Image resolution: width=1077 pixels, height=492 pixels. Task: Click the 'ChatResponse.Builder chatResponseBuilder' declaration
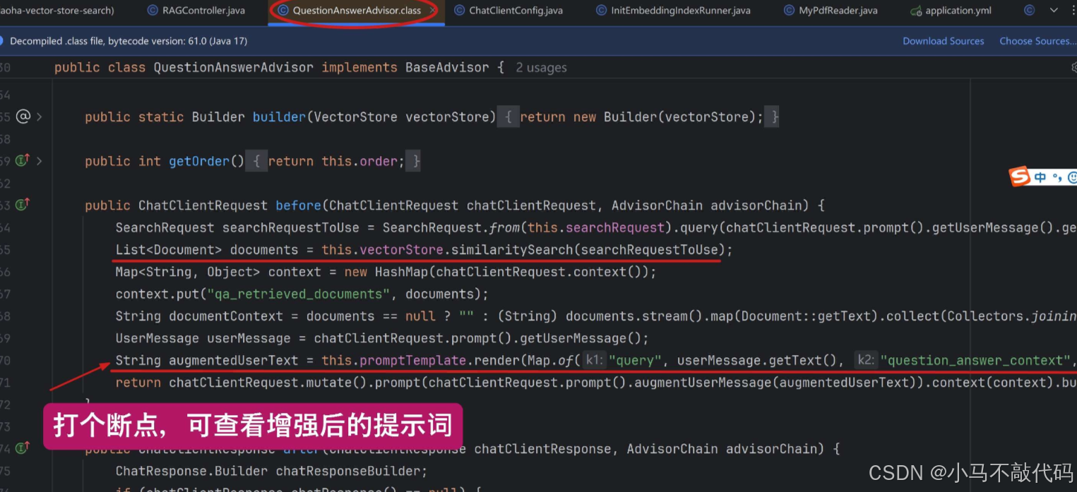coord(271,471)
